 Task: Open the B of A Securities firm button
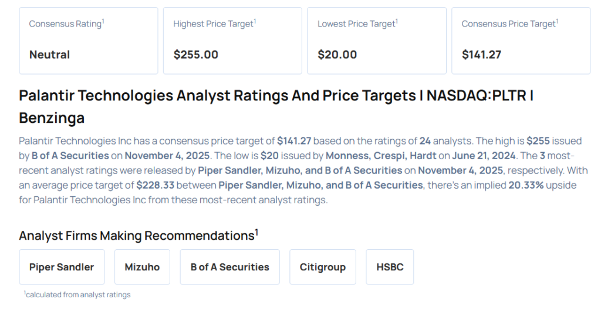[x=229, y=267]
